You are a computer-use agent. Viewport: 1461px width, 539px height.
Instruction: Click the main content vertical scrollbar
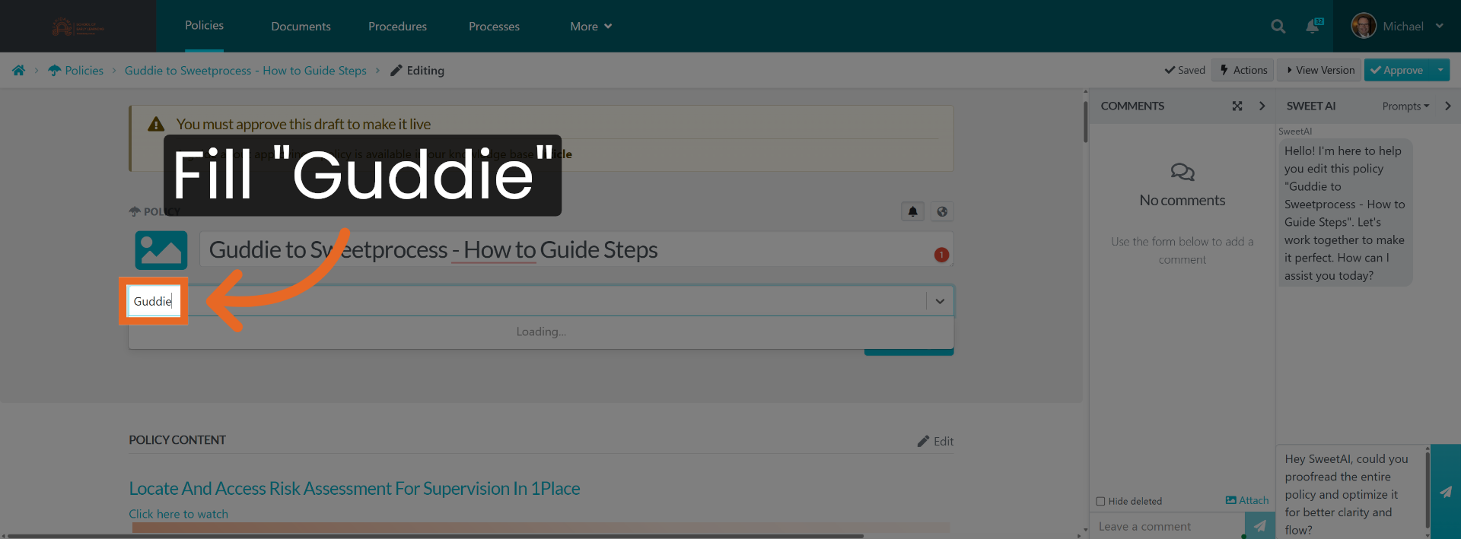(1085, 120)
